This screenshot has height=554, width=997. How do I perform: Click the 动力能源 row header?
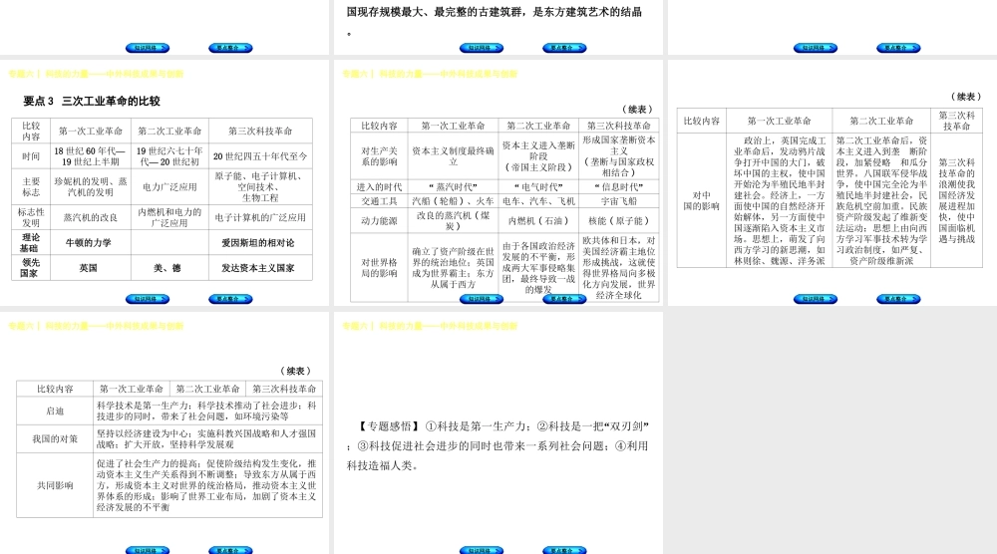379,220
